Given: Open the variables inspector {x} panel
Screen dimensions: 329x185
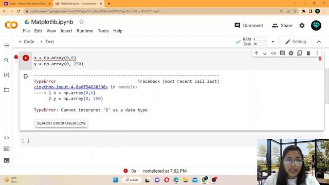Looking at the screenshot, I should 7,75.
